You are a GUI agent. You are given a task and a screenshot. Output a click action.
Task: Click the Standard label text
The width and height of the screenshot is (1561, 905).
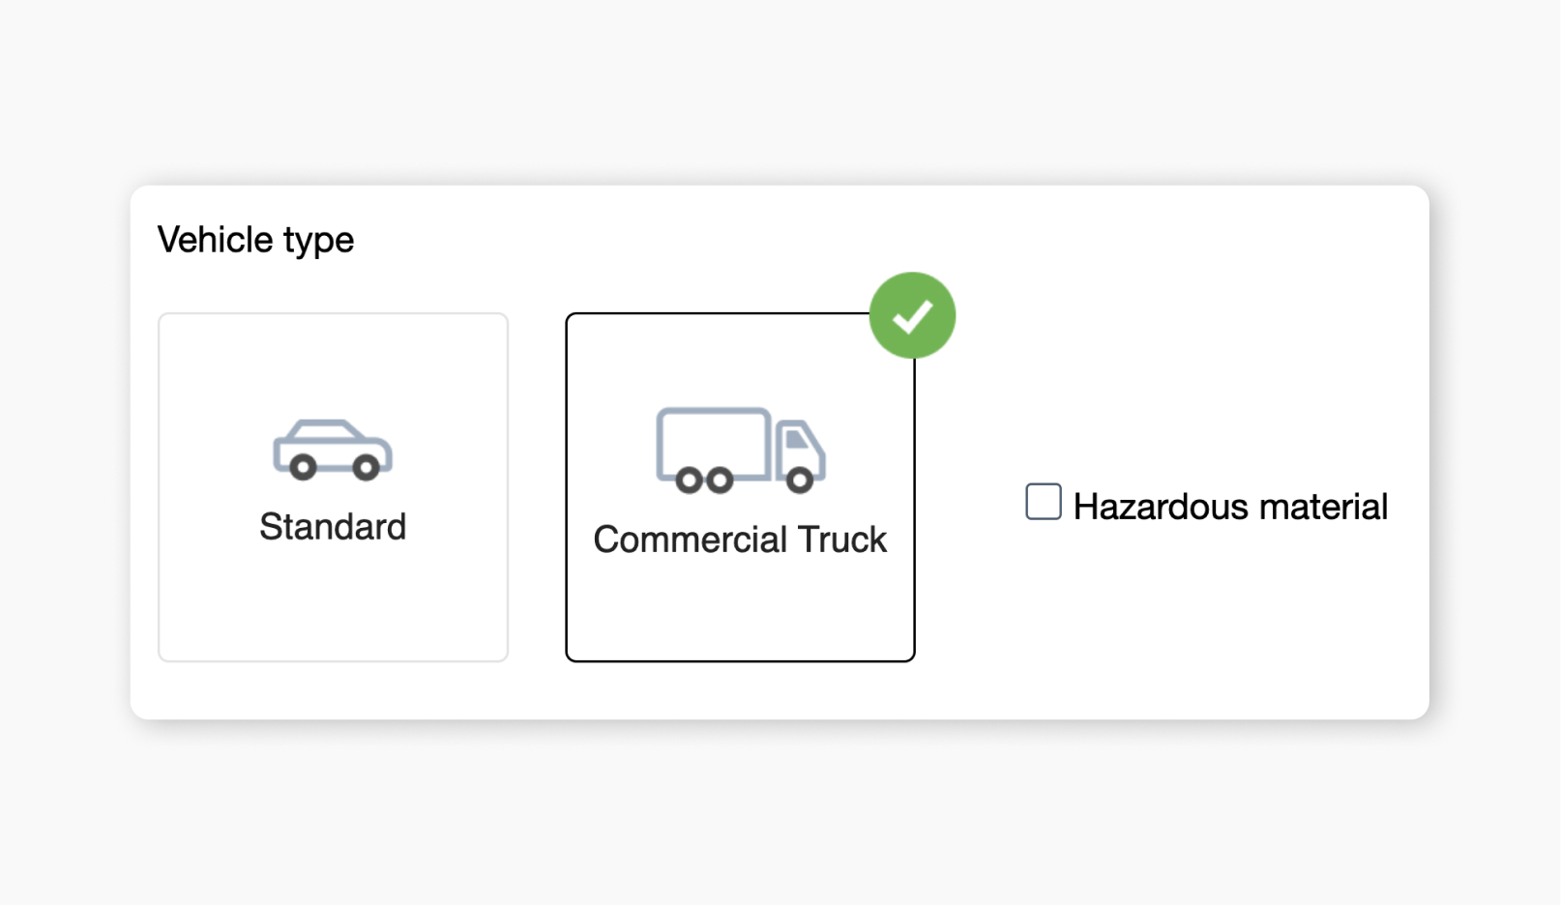point(333,527)
